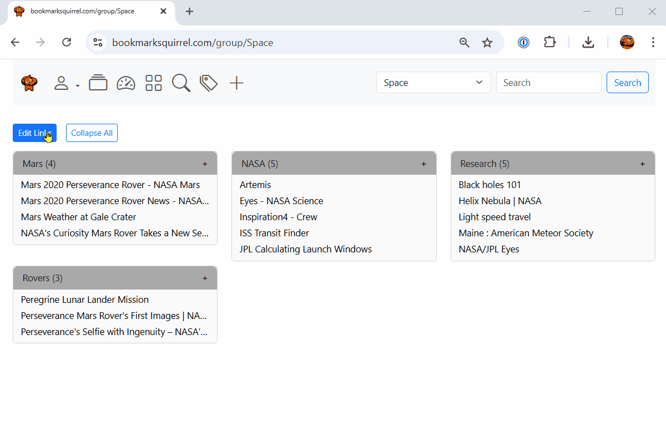Open Eyes - NASA Science bookmark

click(281, 201)
